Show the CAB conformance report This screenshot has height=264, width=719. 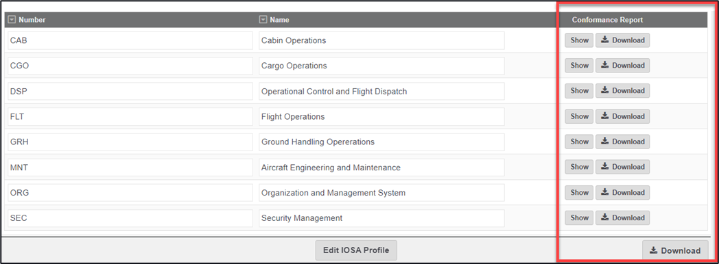[579, 40]
